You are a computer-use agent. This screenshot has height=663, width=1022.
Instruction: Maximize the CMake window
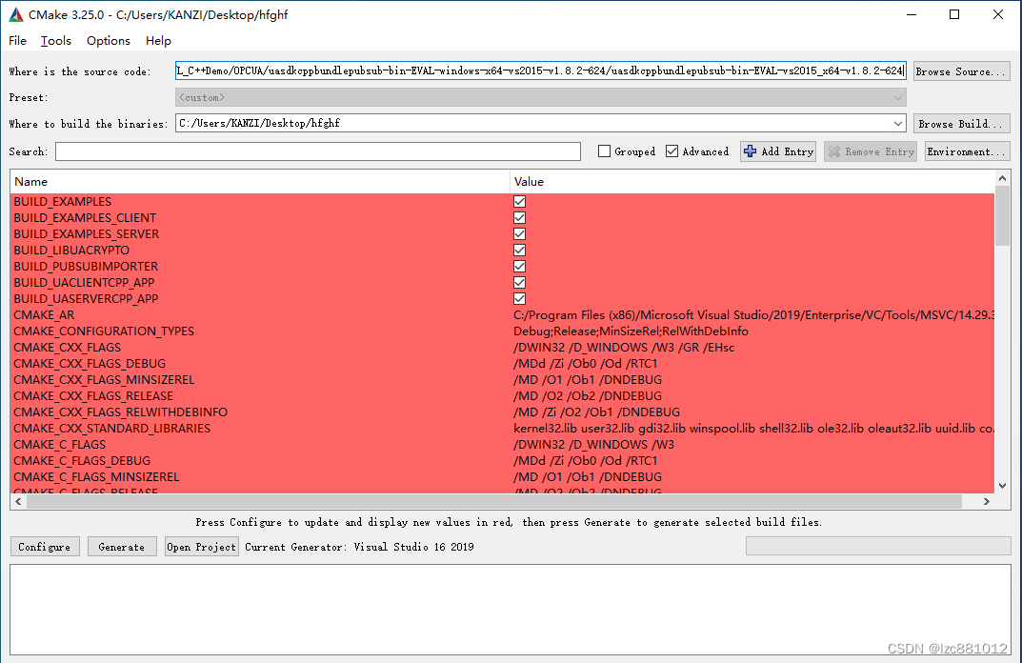pyautogui.click(x=954, y=14)
